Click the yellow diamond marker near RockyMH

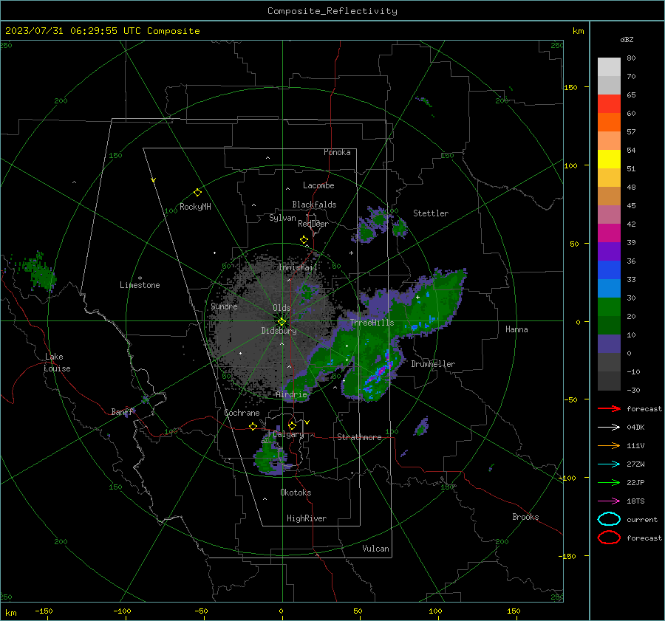[x=197, y=193]
